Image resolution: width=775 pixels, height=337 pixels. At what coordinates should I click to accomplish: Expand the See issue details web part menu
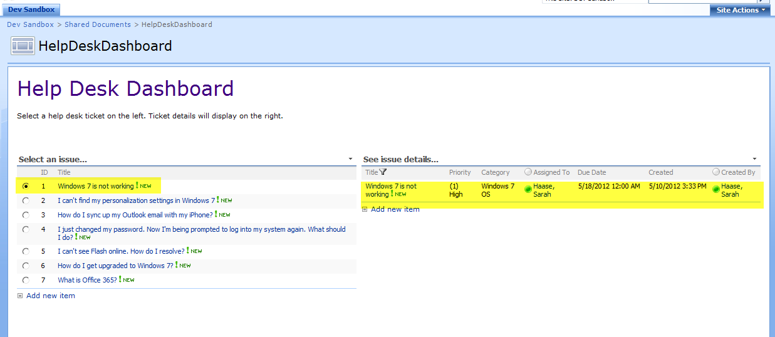pos(754,159)
